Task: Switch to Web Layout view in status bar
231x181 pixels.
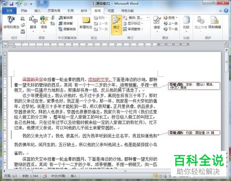Action: pos(165,176)
